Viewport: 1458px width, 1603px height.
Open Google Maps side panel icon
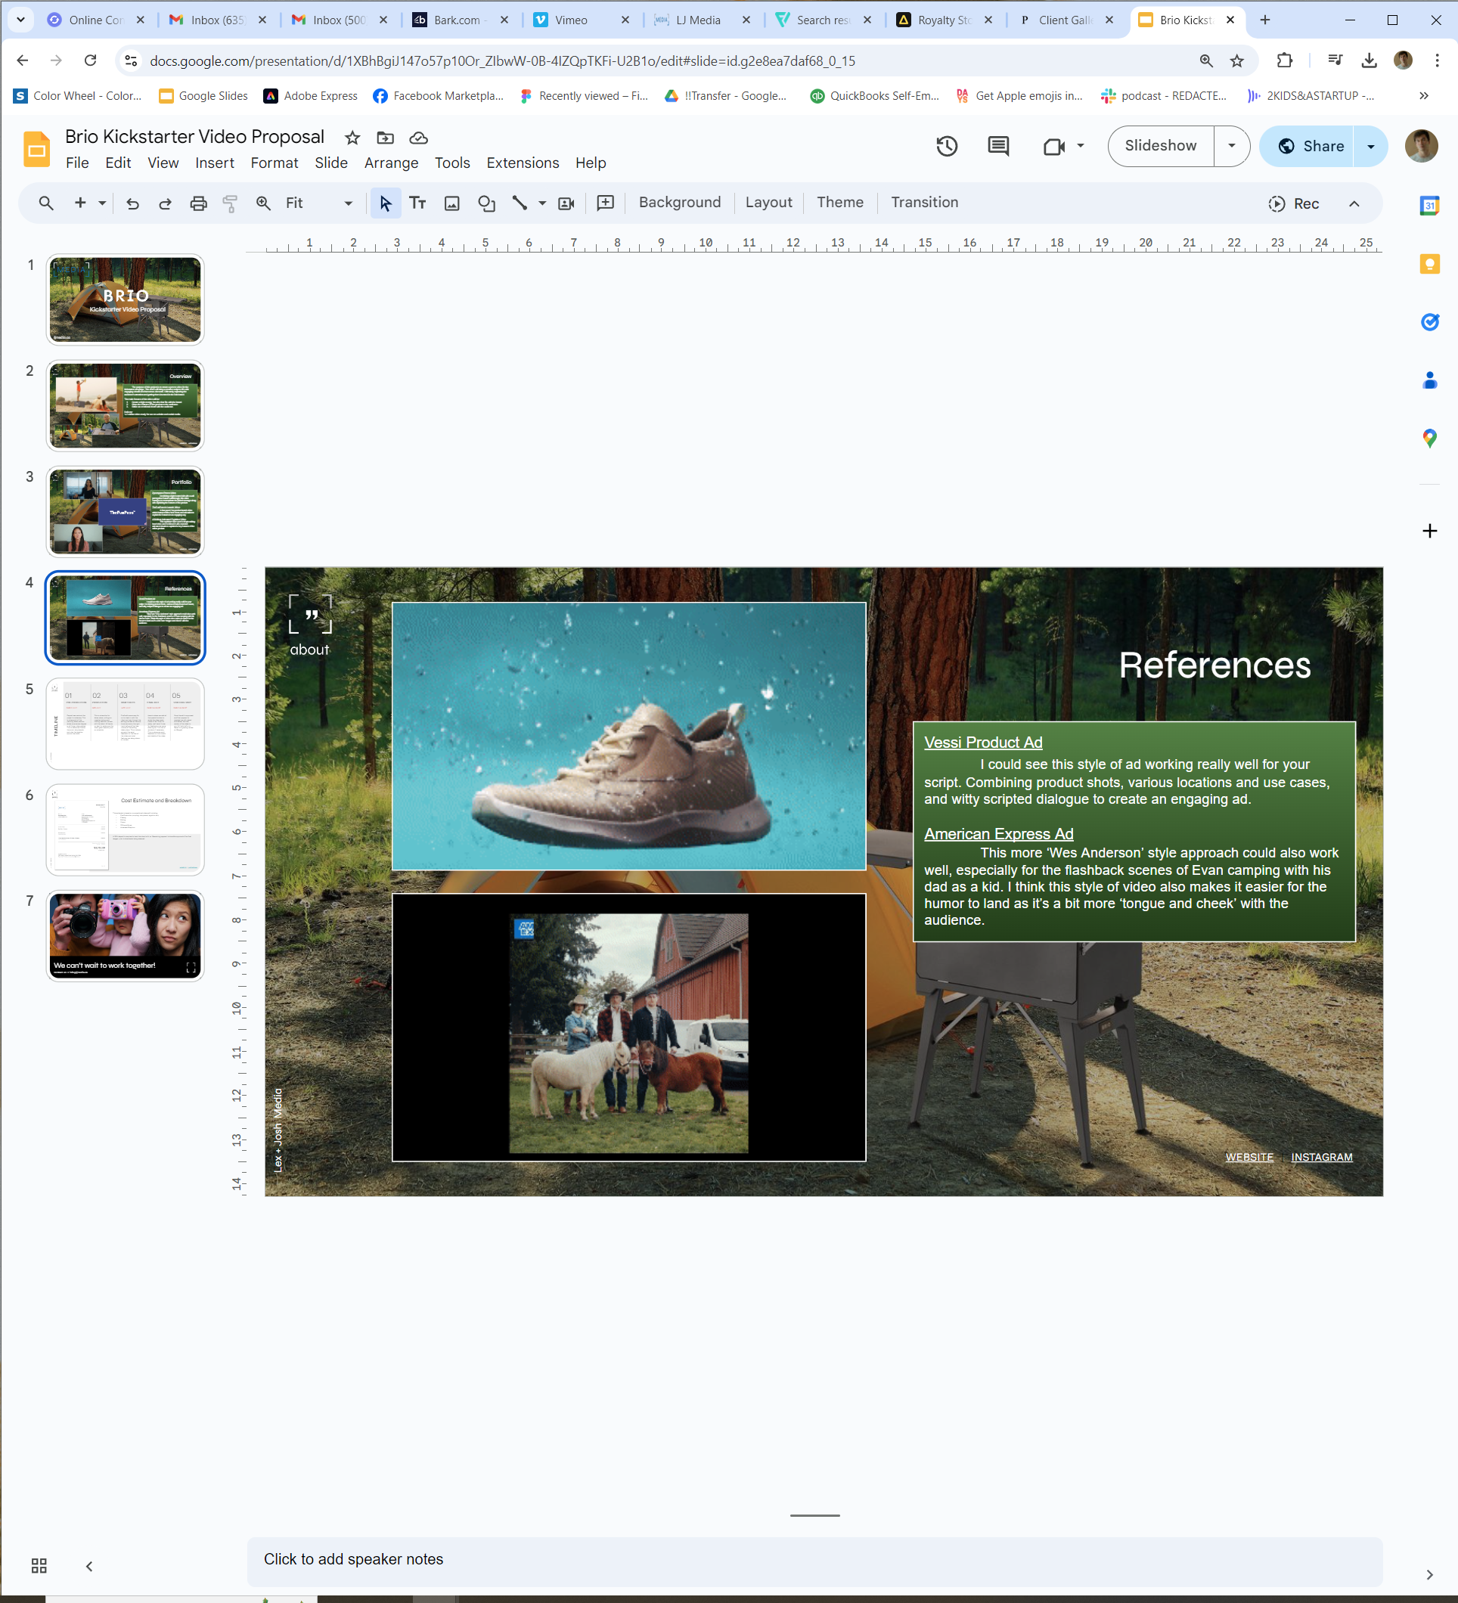[x=1429, y=438]
